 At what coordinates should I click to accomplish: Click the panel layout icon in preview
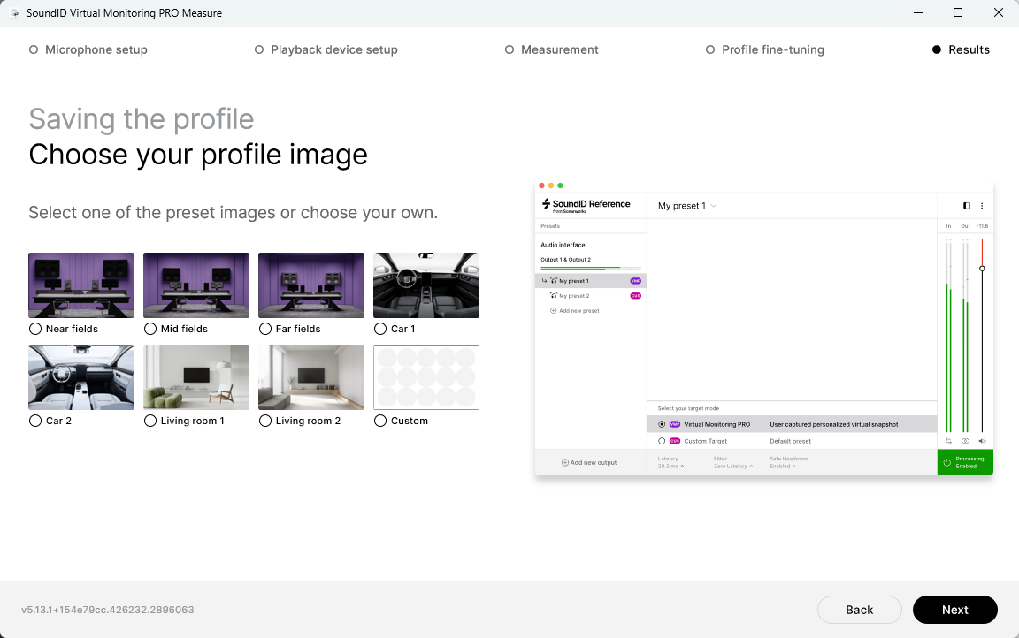point(966,206)
